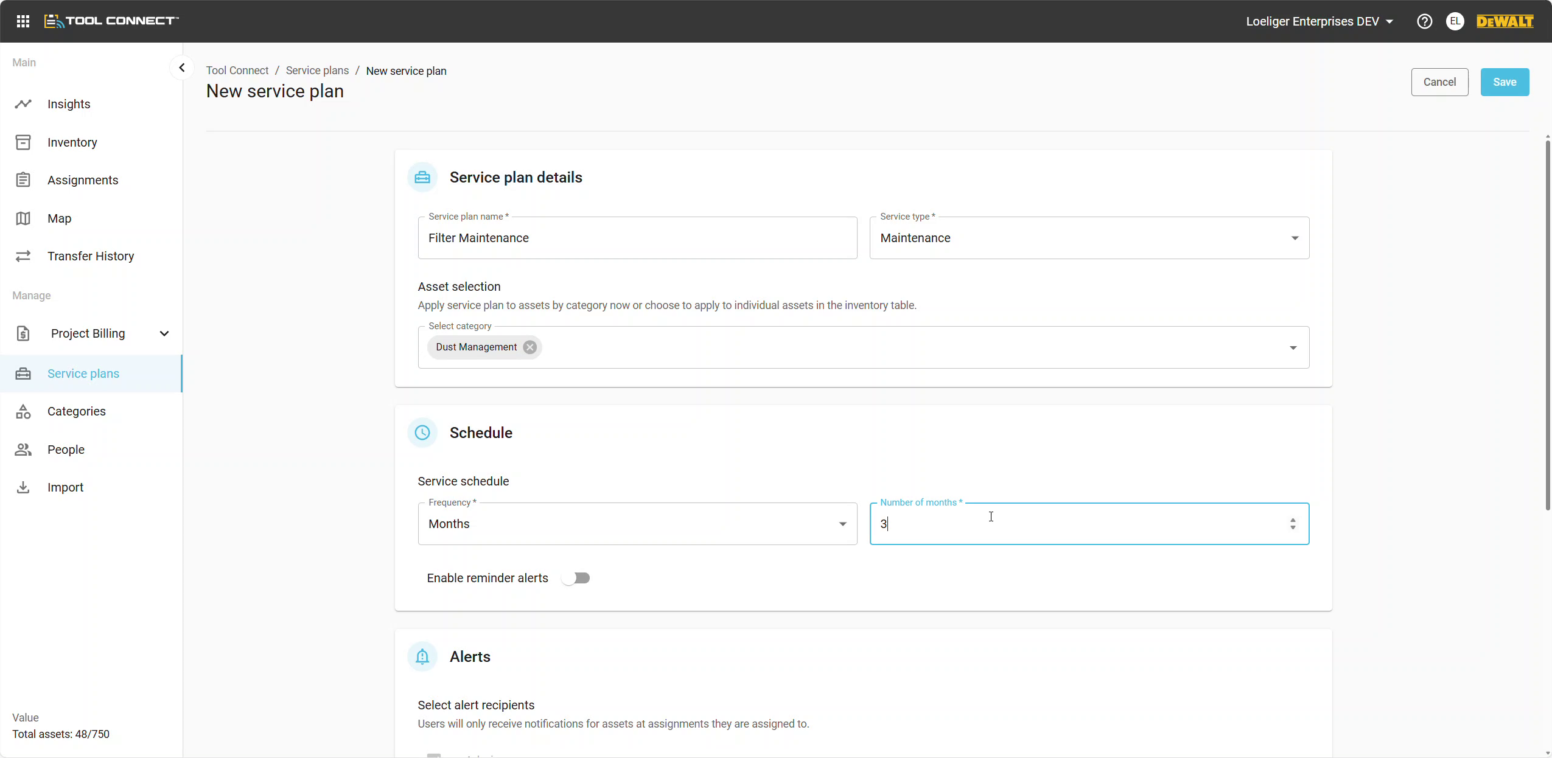
Task: Click the Categories shapes icon
Action: [x=23, y=411]
